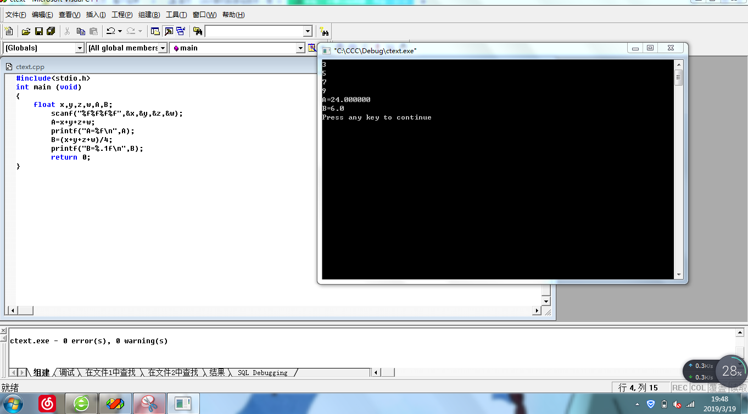Click the Save All stacked floppies icon
The image size is (748, 414).
[x=51, y=31]
